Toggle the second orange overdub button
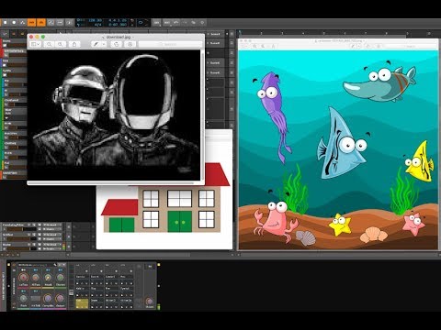Image resolution: width=441 pixels, height=330 pixels. point(41,23)
